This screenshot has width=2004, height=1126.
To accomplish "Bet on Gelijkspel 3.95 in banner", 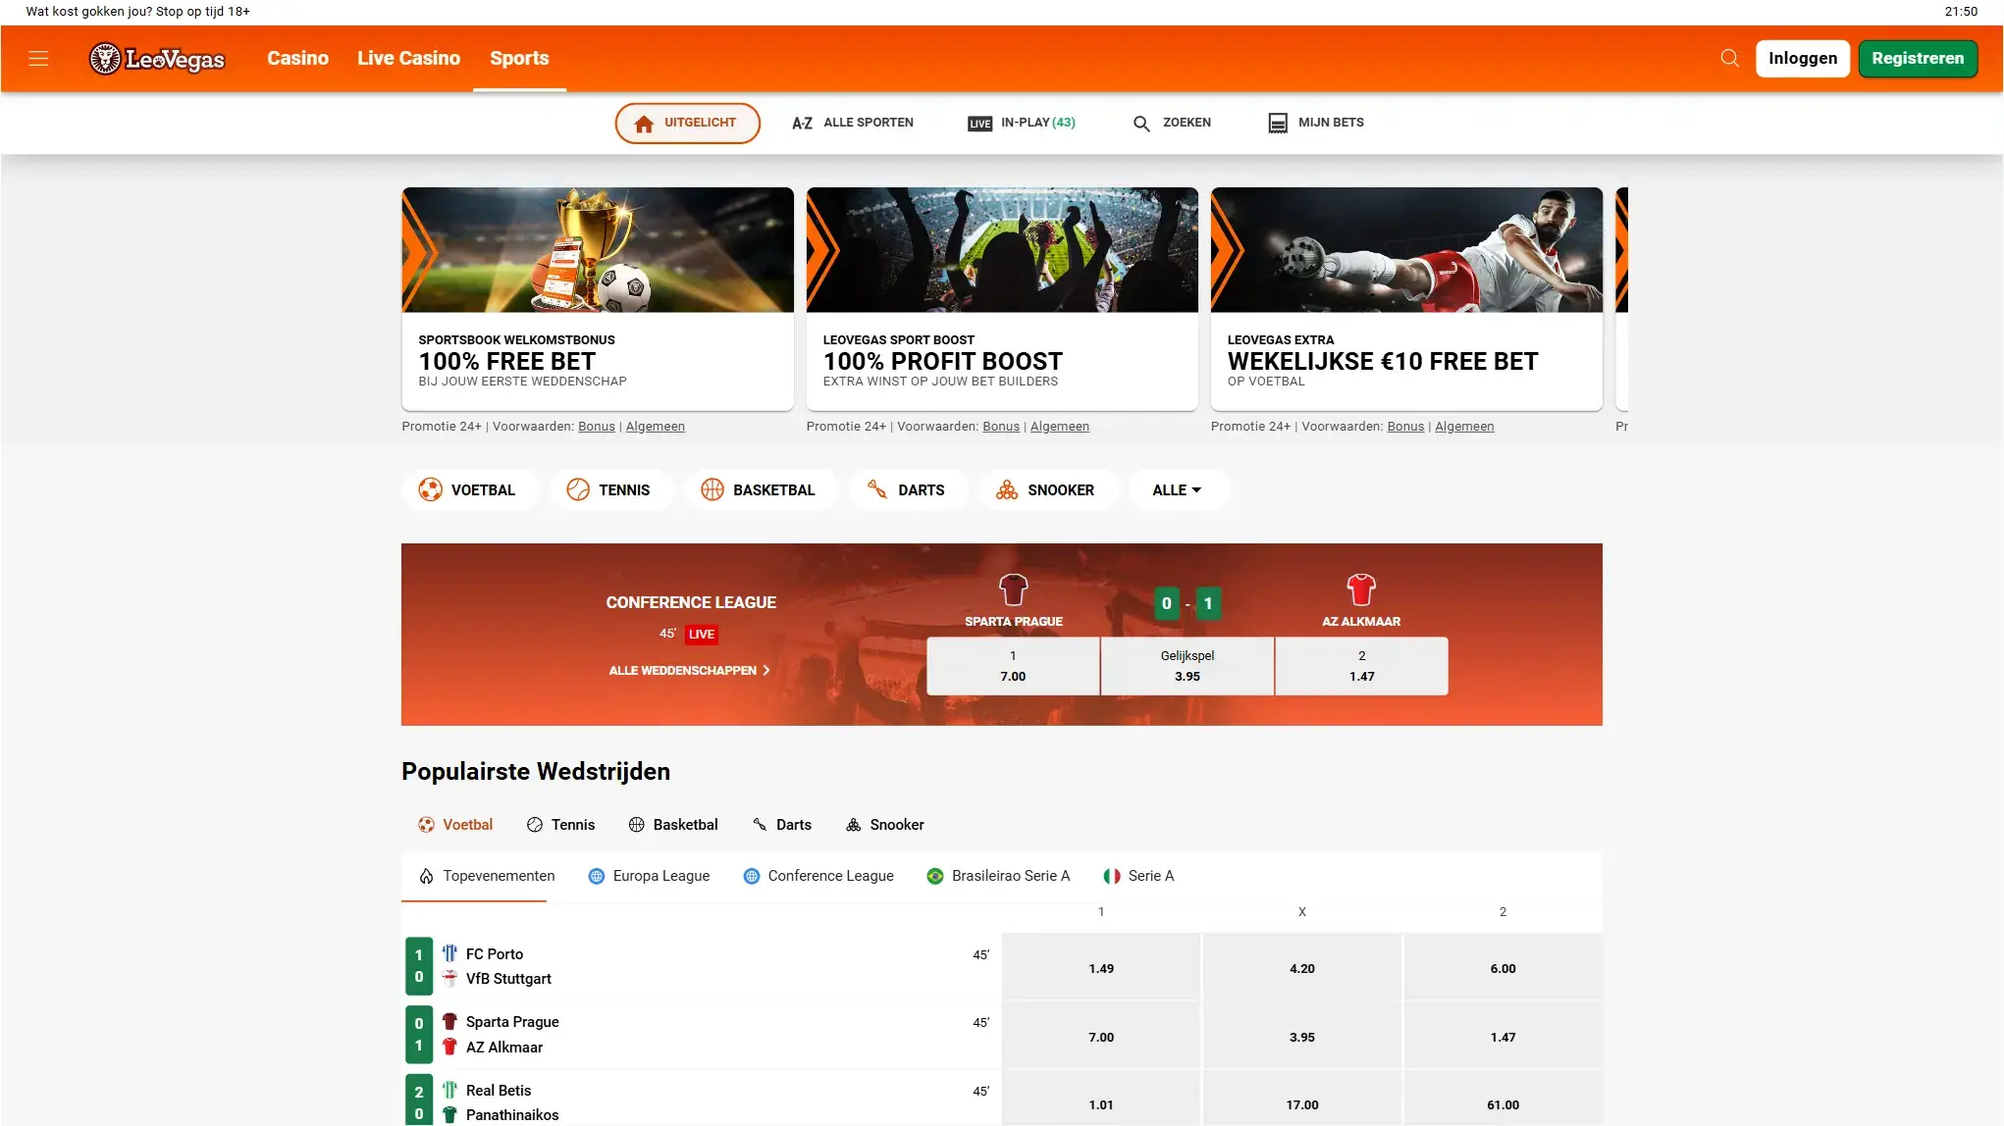I will point(1187,666).
